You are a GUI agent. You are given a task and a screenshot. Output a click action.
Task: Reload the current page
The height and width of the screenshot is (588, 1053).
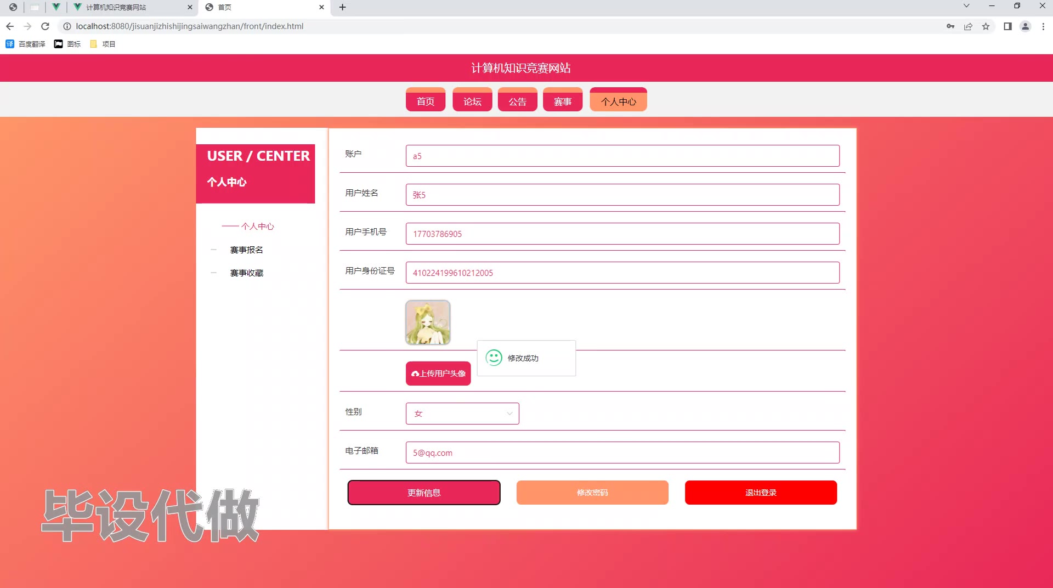pyautogui.click(x=46, y=26)
